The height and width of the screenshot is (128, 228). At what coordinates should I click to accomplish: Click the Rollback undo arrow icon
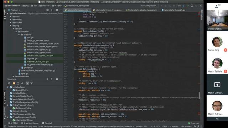tap(196, 6)
